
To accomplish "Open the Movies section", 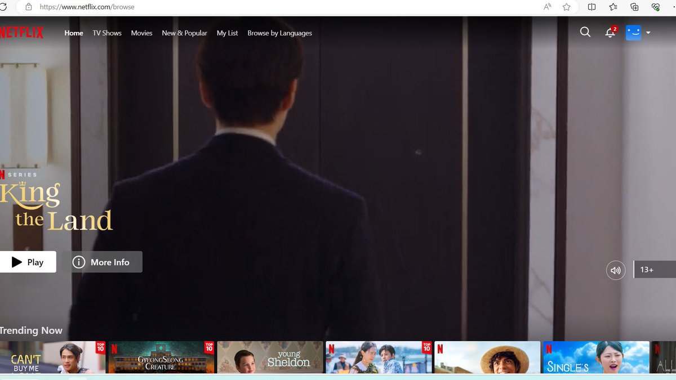I will click(x=141, y=33).
